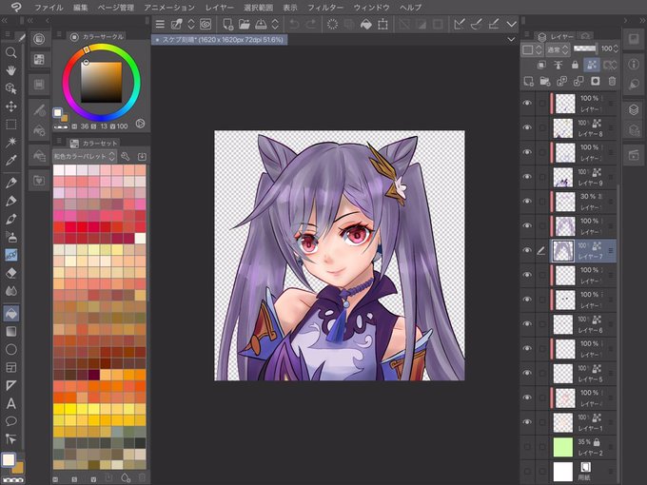Hide layer レイヤー 9 with its eye icon
This screenshot has height=485, width=647.
click(527, 177)
